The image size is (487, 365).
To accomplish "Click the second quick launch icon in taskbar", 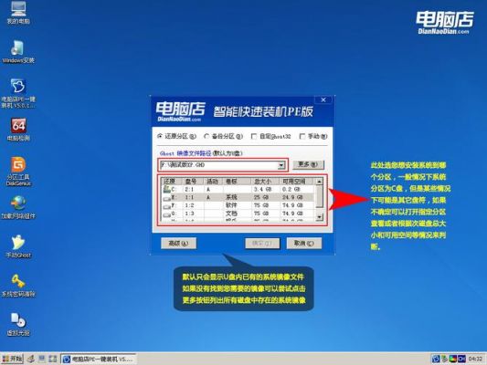I will pos(42,360).
